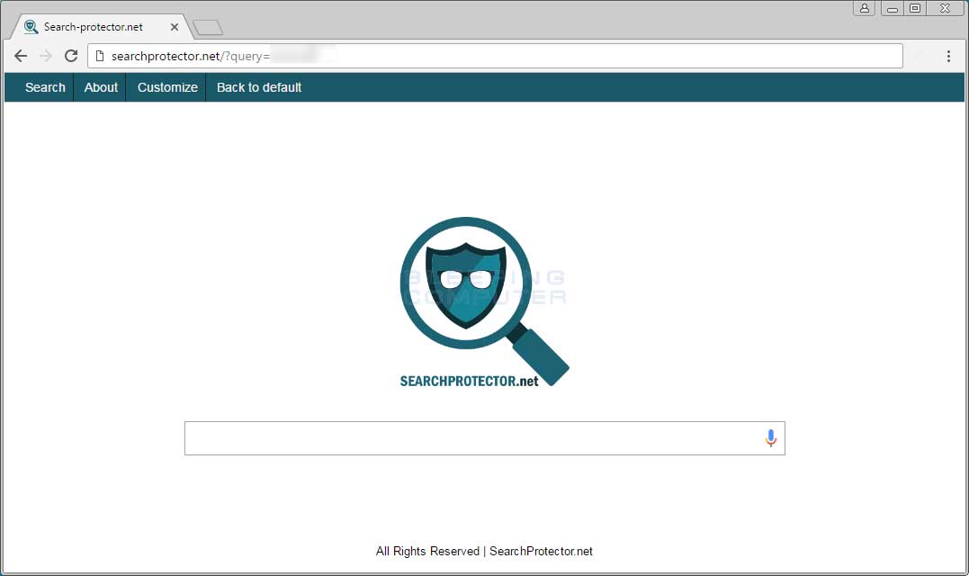Image resolution: width=969 pixels, height=576 pixels.
Task: Minimize the browser window
Action: pyautogui.click(x=891, y=7)
